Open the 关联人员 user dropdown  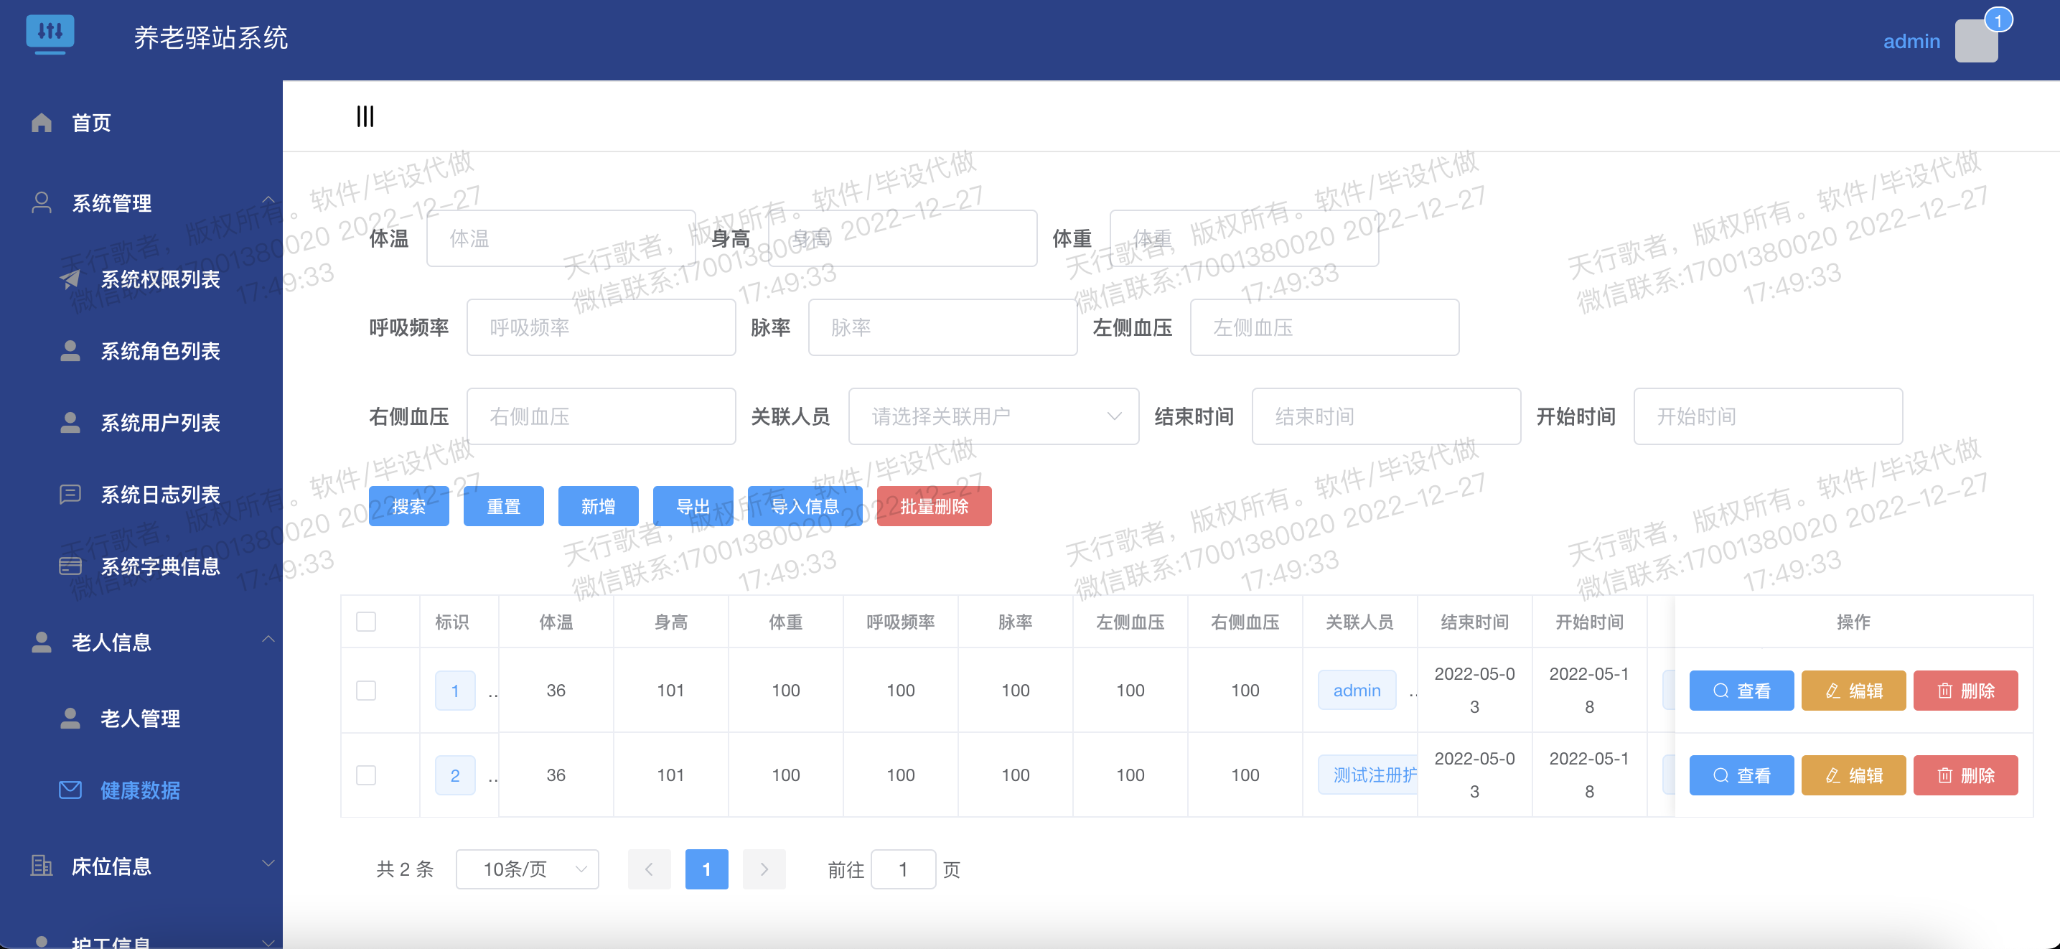pyautogui.click(x=993, y=416)
